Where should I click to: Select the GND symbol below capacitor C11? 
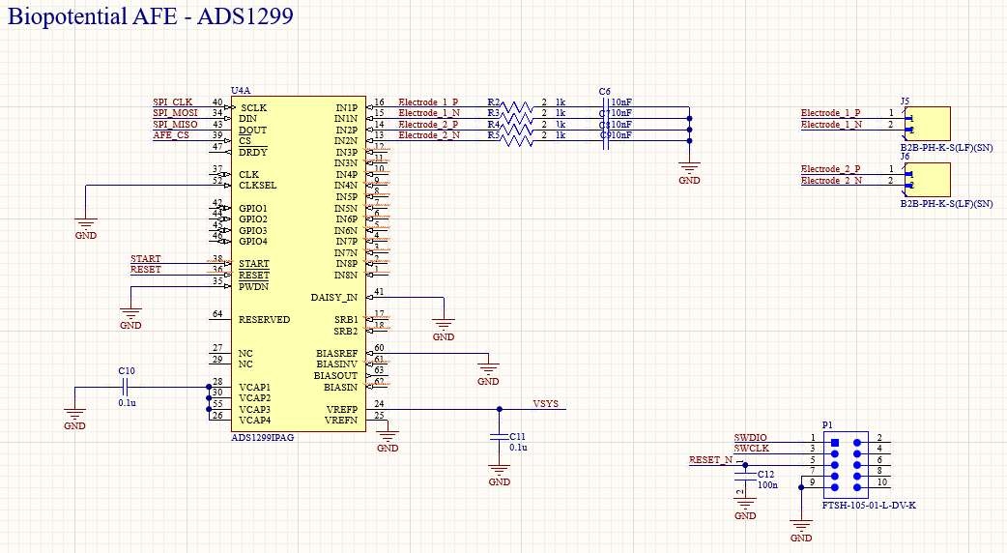[x=499, y=476]
